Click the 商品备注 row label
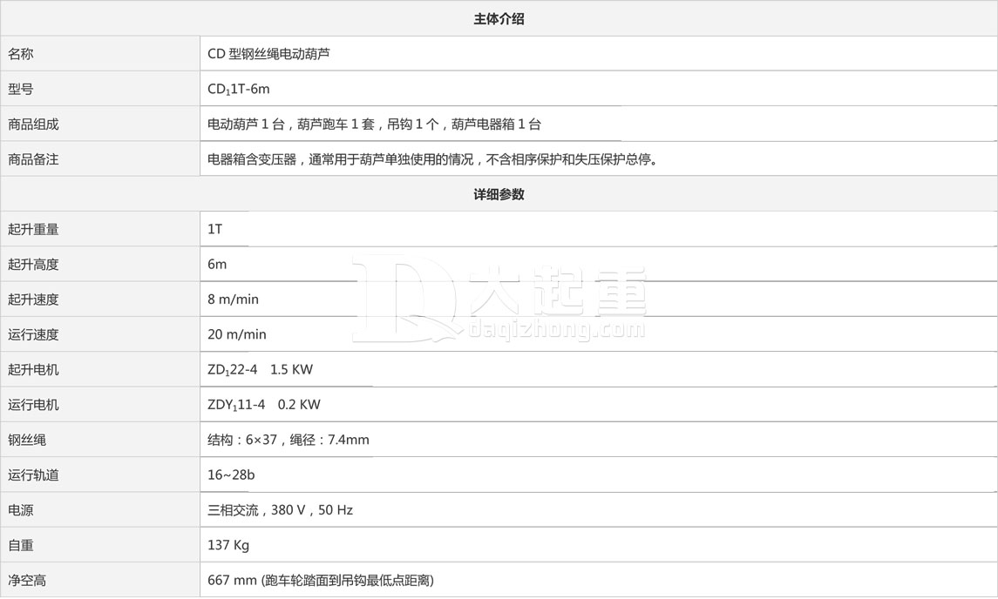This screenshot has width=998, height=599. click(33, 159)
